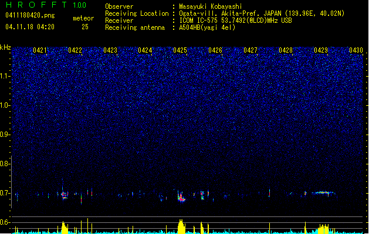Select observer name Masayuki Kobayashi

tap(211, 6)
